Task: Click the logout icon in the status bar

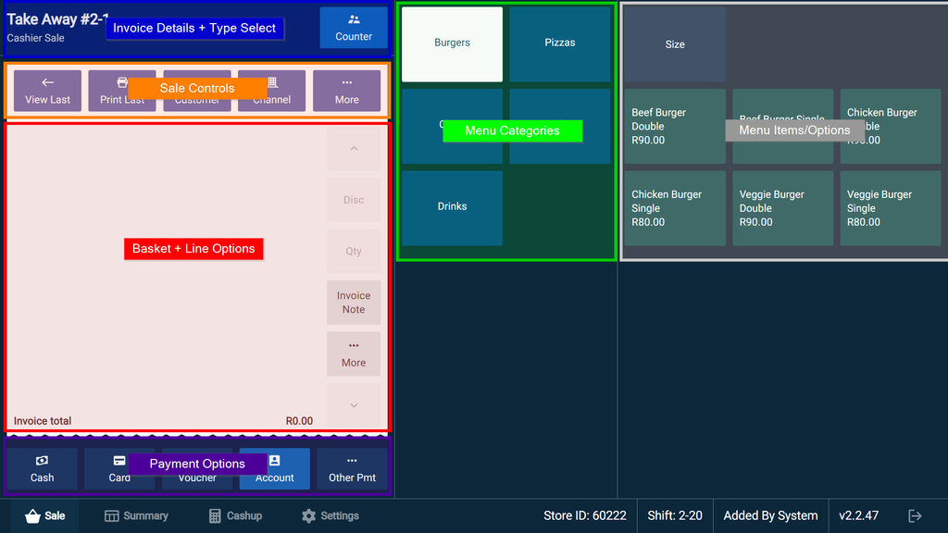Action: point(915,515)
